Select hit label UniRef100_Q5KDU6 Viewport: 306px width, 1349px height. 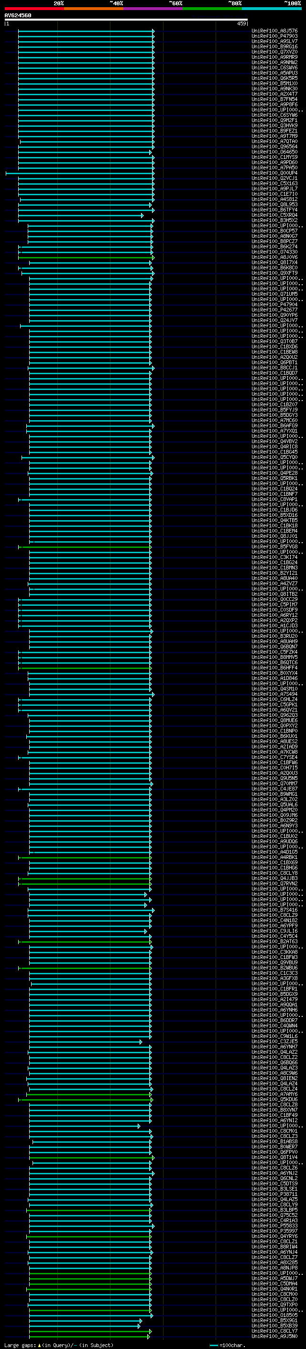click(274, 1099)
